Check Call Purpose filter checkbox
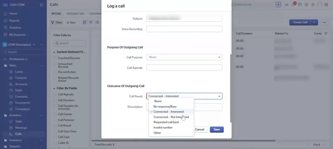The width and height of the screenshot is (333, 149). point(55,120)
